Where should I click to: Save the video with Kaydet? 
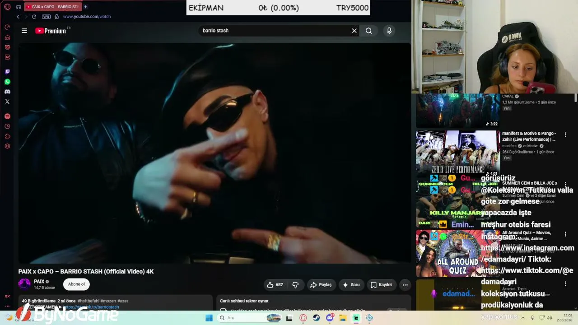pos(381,285)
